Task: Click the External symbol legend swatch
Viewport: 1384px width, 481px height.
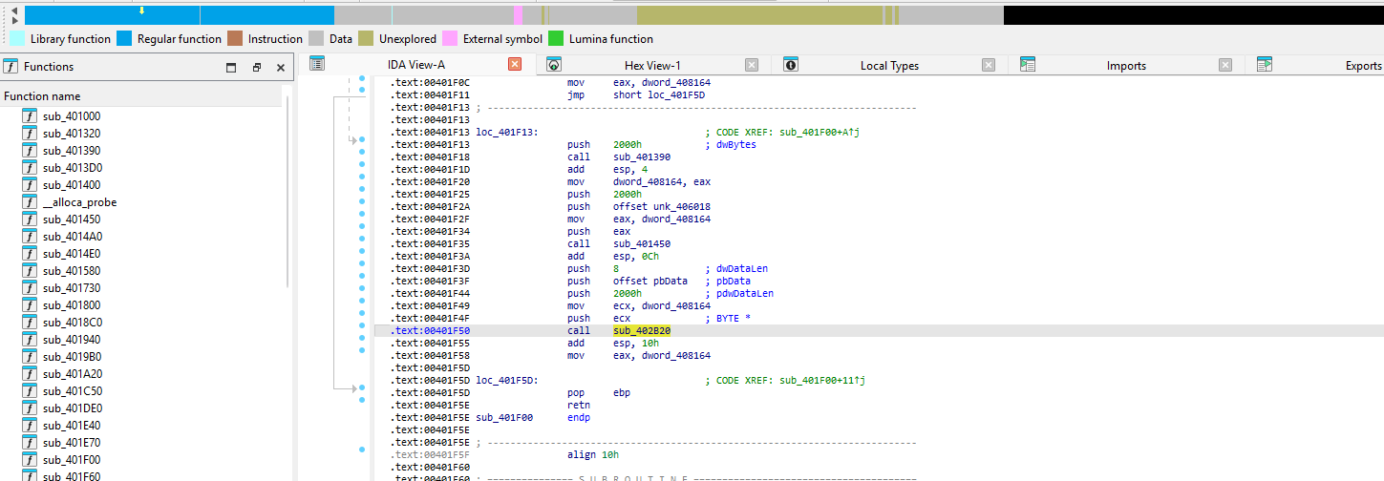Action: pos(451,39)
